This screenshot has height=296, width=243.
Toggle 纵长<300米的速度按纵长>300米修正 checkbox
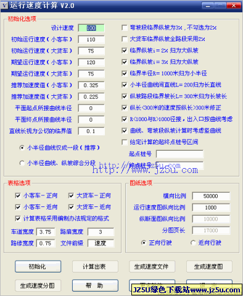[125, 108]
